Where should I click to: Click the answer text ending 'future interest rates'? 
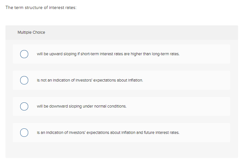coord(108,133)
